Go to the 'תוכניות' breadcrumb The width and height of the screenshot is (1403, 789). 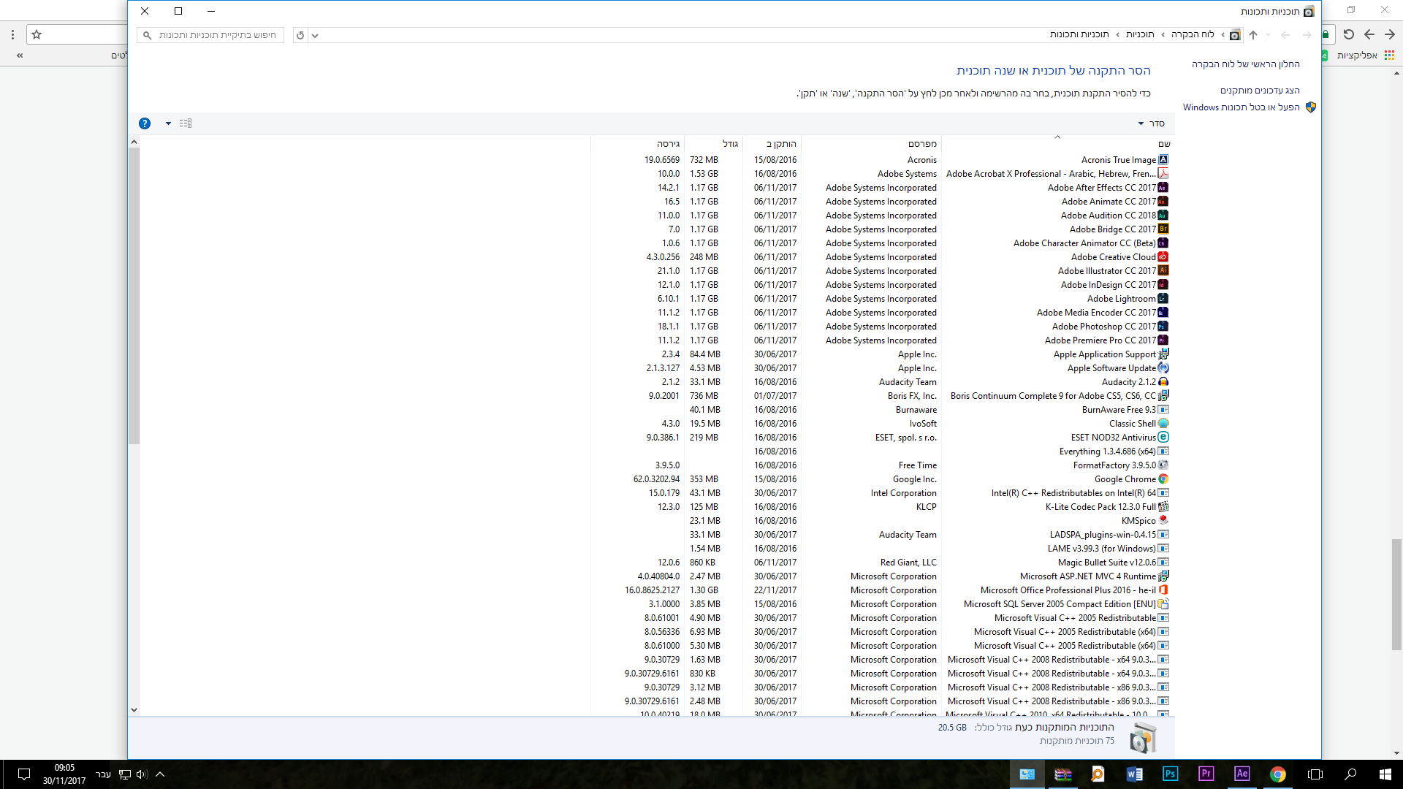[1140, 34]
